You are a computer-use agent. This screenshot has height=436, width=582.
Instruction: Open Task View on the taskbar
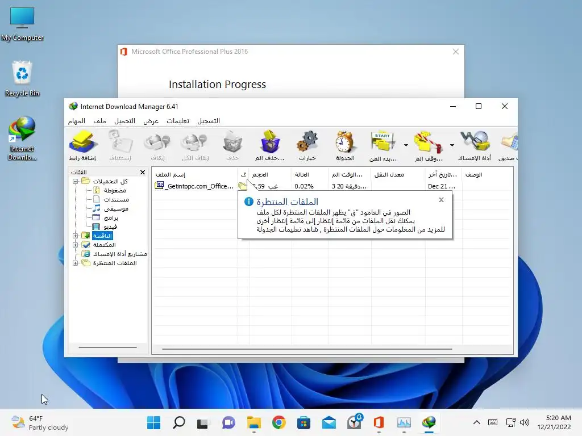(203, 422)
